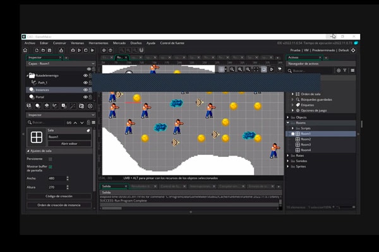Enable the Persistente checkbox

(51, 159)
